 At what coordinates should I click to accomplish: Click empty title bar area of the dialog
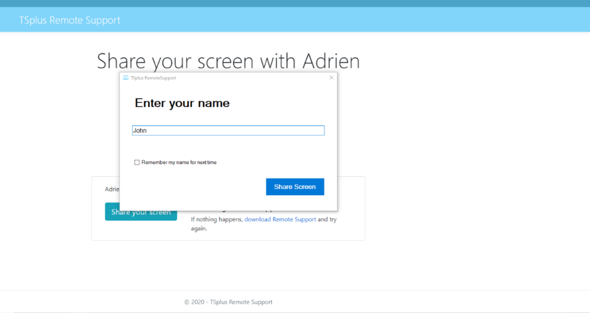[x=247, y=78]
